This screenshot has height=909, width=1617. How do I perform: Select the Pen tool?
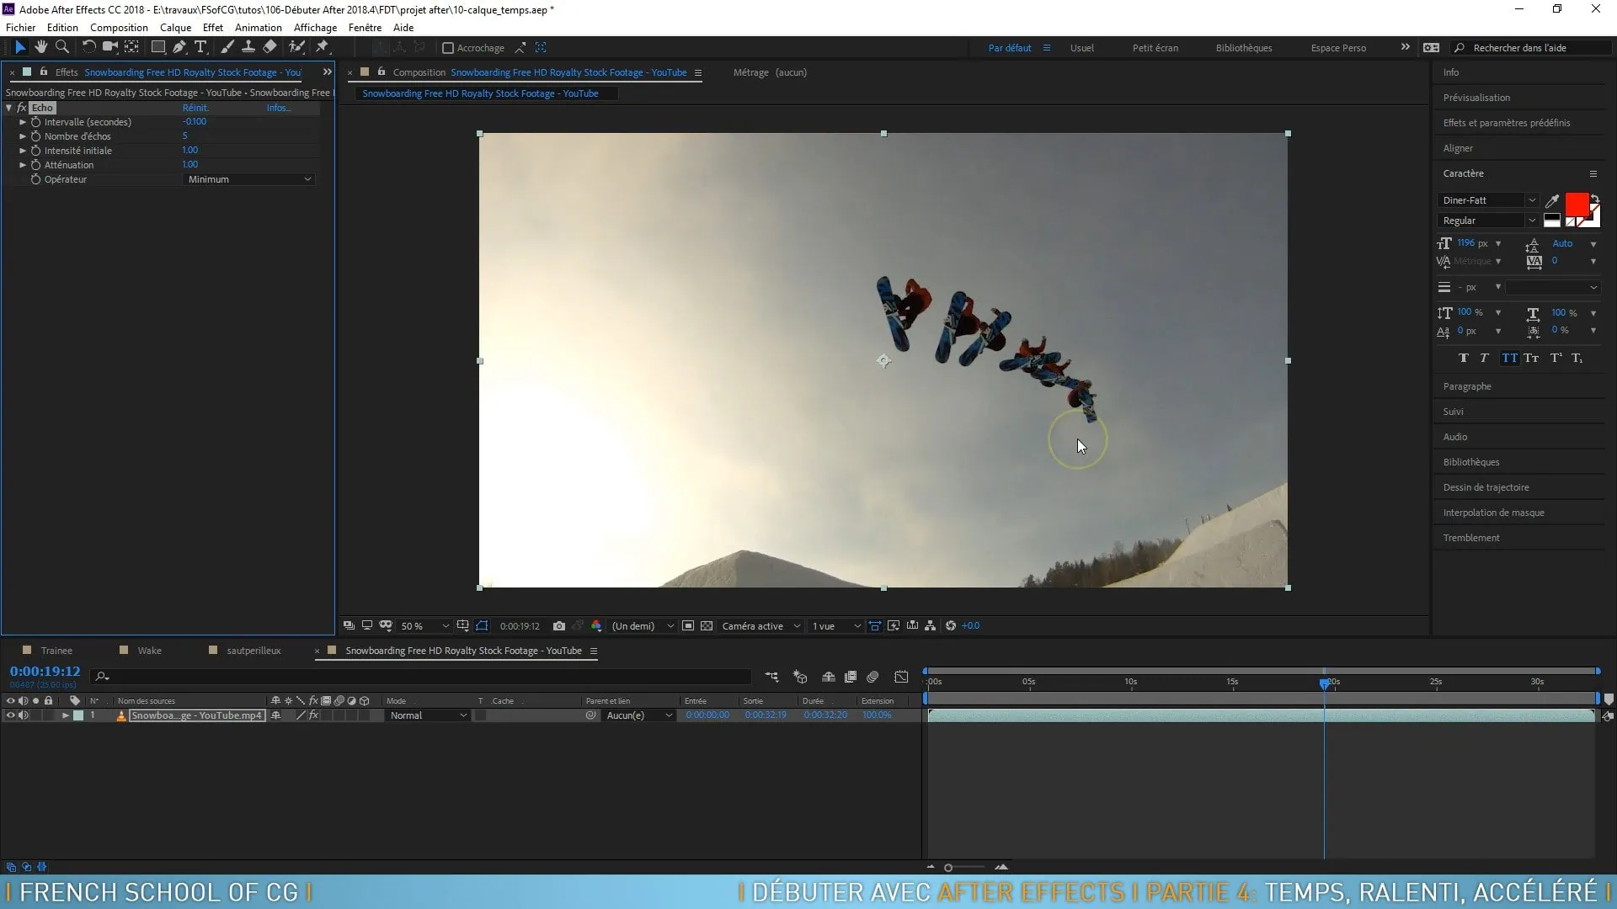[x=179, y=47]
